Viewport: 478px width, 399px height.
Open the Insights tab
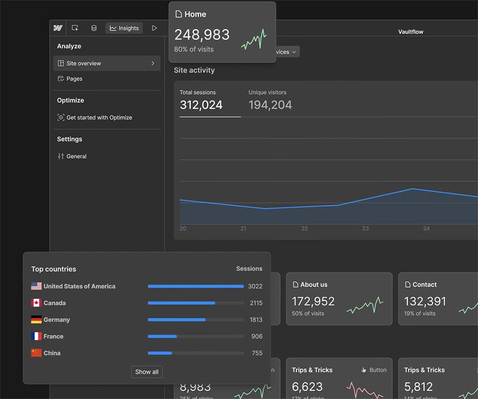pos(124,28)
